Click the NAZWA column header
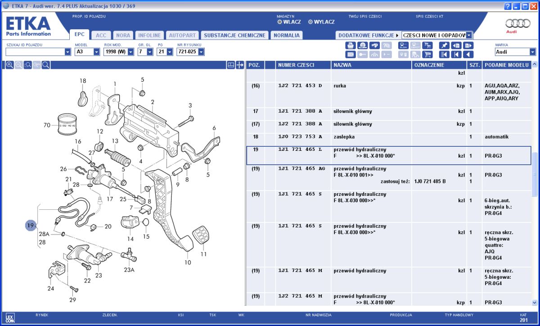Screen dimensions: 540x326 [x=371, y=65]
